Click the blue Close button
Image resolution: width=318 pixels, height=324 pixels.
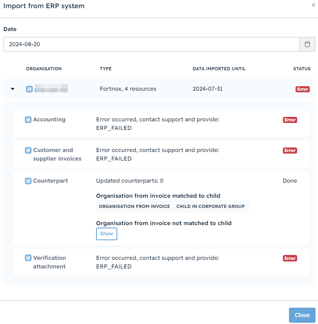[302, 315]
